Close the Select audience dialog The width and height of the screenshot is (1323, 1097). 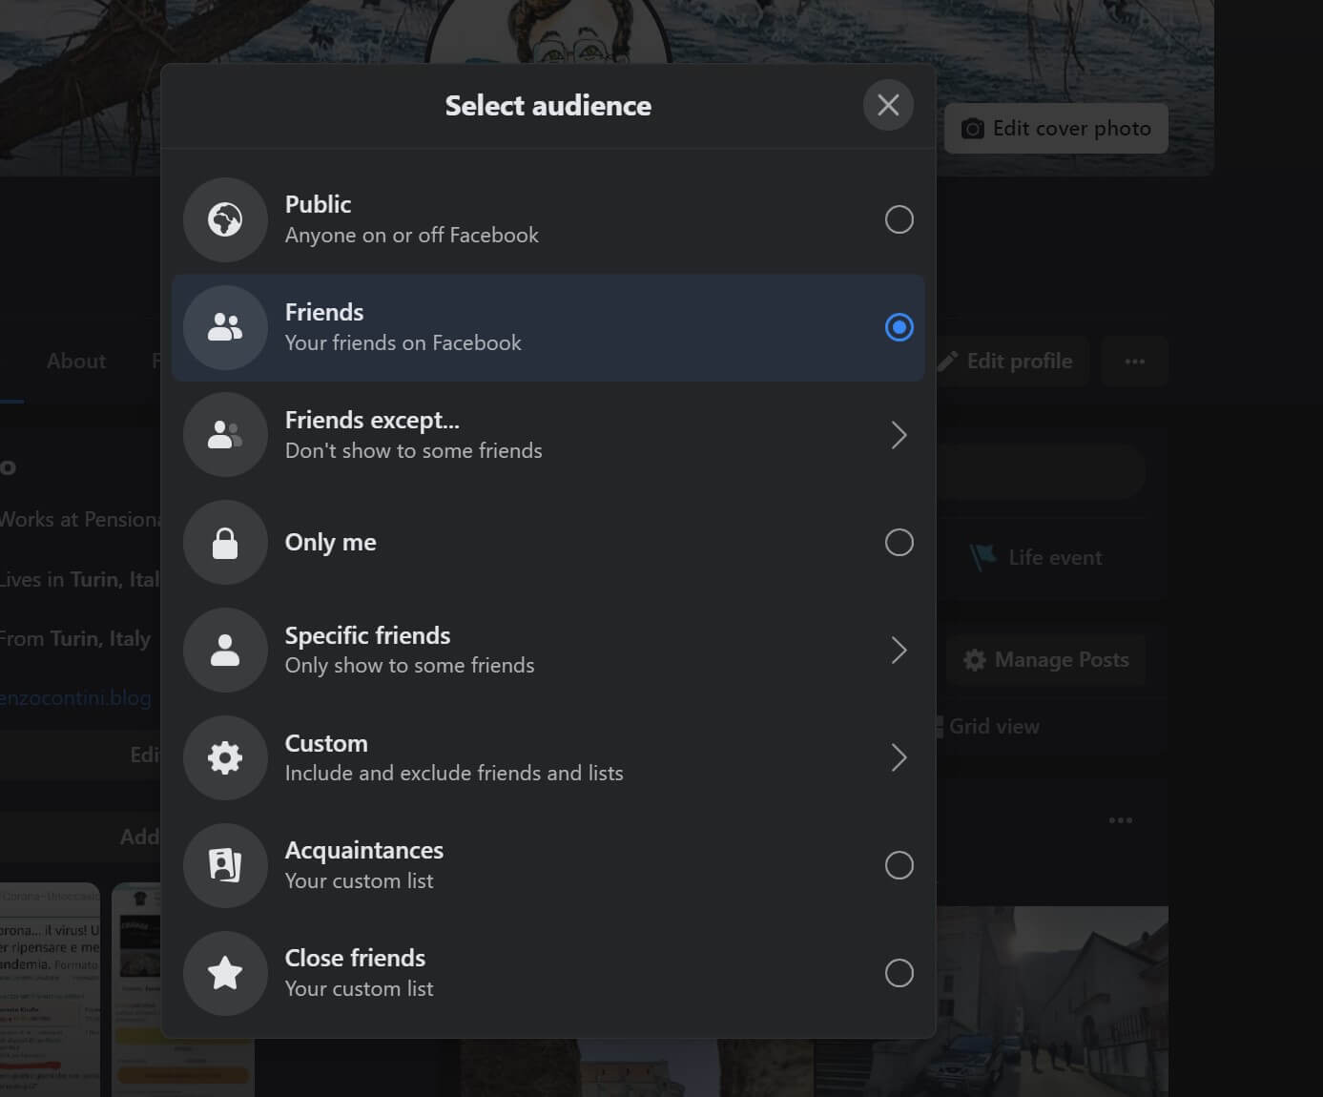click(888, 105)
